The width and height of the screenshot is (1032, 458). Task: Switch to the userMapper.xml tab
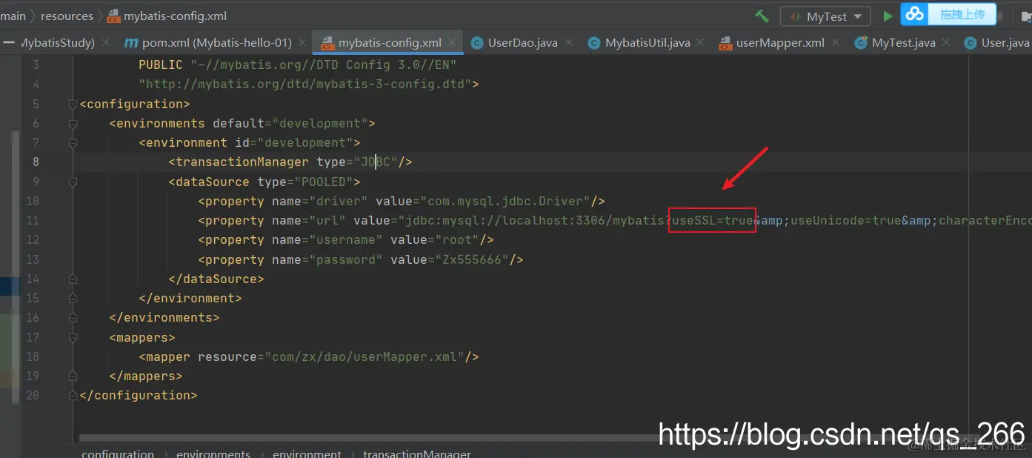779,43
